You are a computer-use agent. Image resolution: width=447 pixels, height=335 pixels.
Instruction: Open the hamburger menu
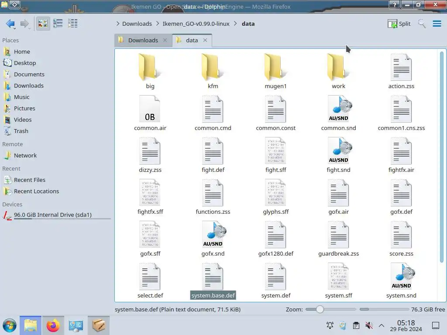(x=437, y=24)
